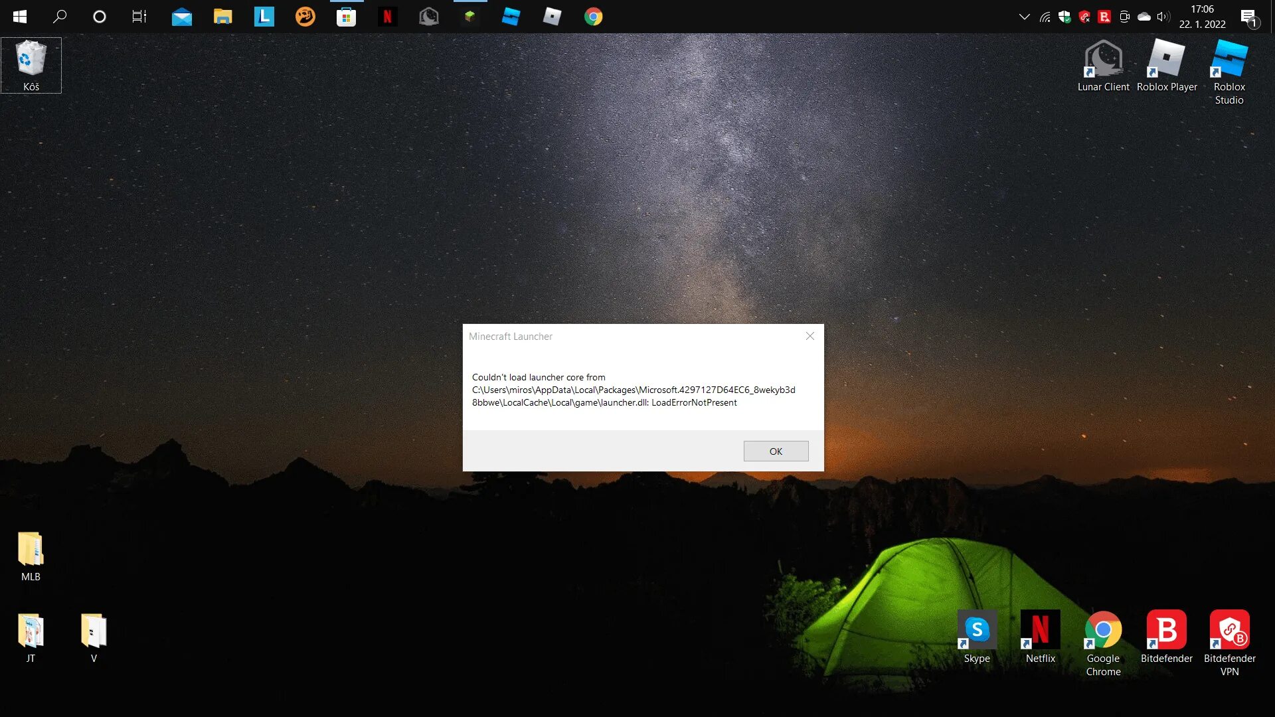Select the MLB folder on the desktop
Screen dimensions: 1275x717
tap(31, 556)
